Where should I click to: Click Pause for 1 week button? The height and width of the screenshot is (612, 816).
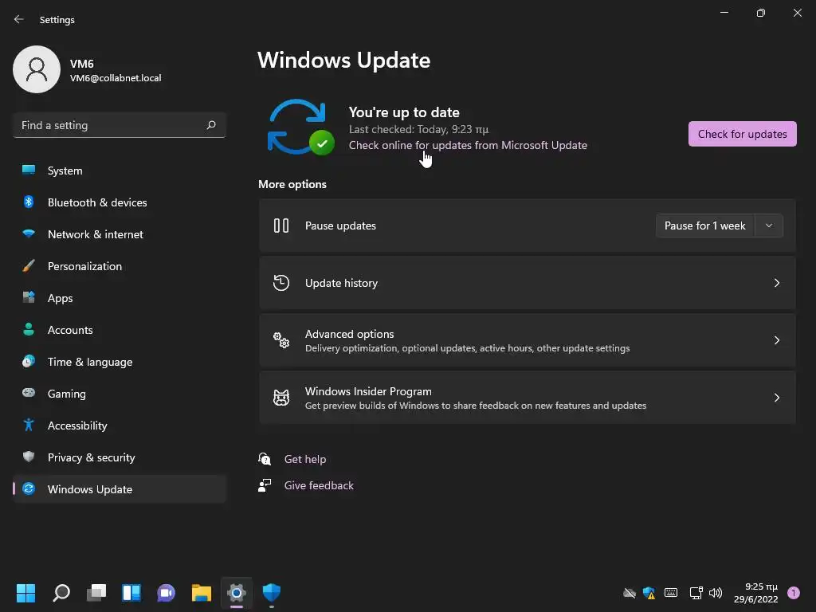pos(705,226)
